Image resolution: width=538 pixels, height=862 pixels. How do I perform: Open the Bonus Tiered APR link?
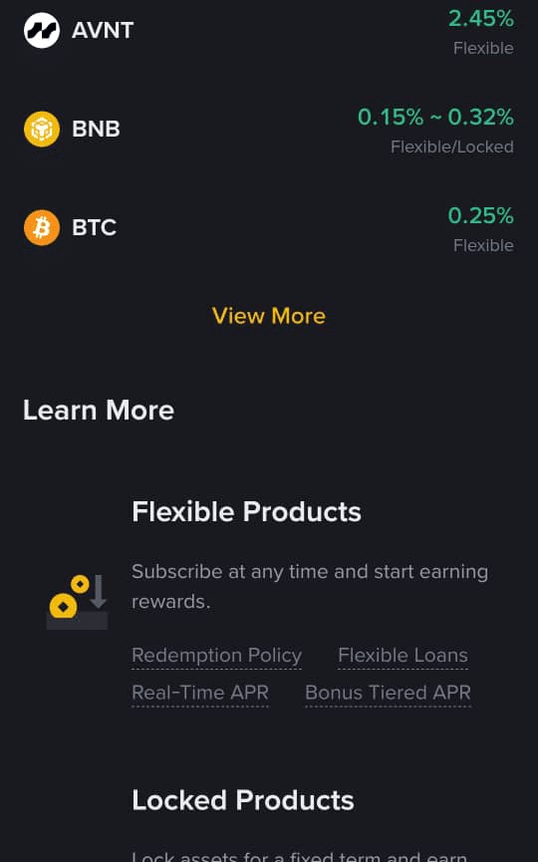point(388,693)
